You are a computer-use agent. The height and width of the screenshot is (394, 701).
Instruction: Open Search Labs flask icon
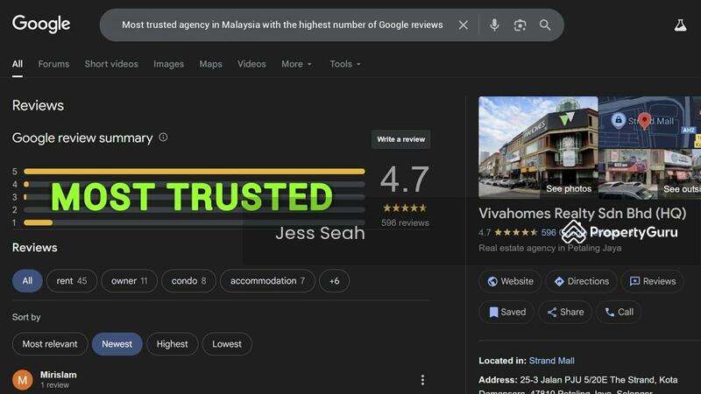[x=680, y=25]
